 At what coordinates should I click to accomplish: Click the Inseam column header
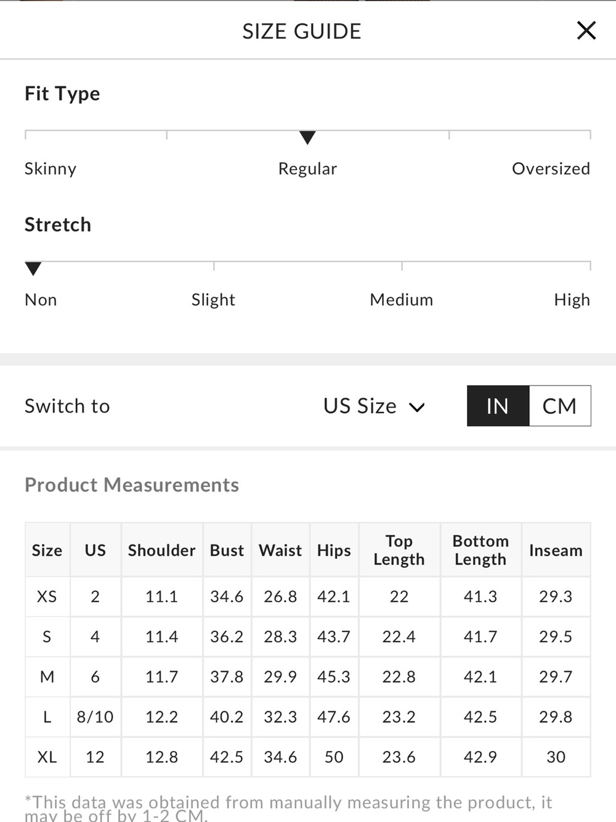[x=556, y=550]
